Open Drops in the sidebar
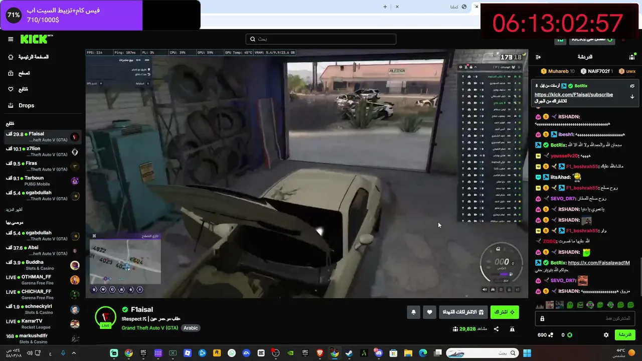The height and width of the screenshot is (361, 642). pos(21,105)
